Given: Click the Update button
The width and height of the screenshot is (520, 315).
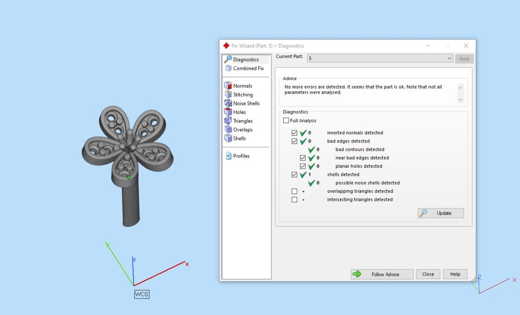Looking at the screenshot, I should [x=441, y=213].
